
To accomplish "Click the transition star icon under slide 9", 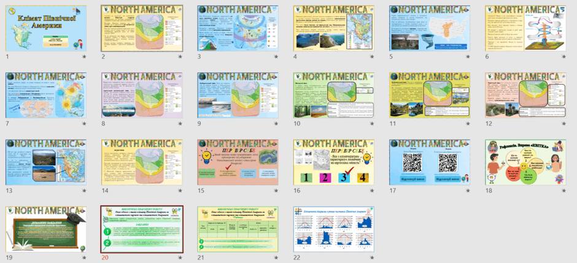I will [x=276, y=124].
